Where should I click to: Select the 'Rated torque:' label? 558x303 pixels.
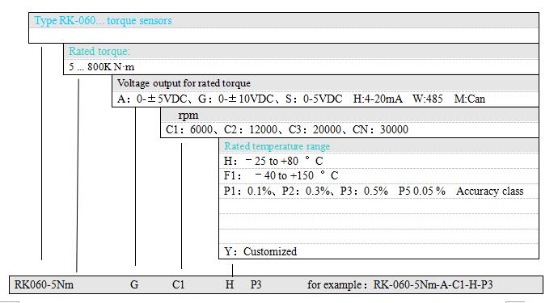(99, 51)
